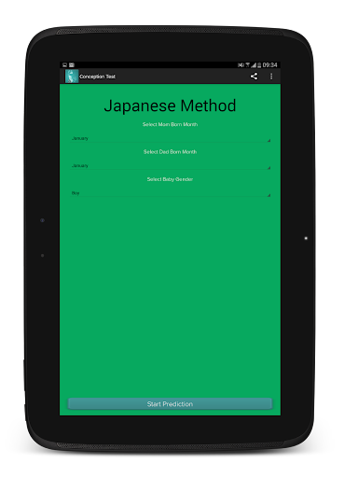
Task: Open the Baby Gender dropdown showing Boy
Action: (171, 193)
